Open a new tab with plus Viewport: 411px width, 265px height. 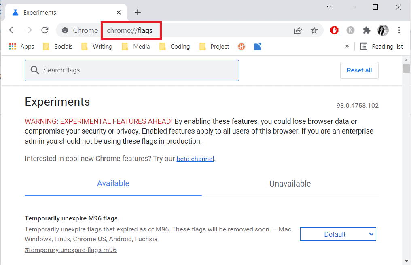(138, 12)
